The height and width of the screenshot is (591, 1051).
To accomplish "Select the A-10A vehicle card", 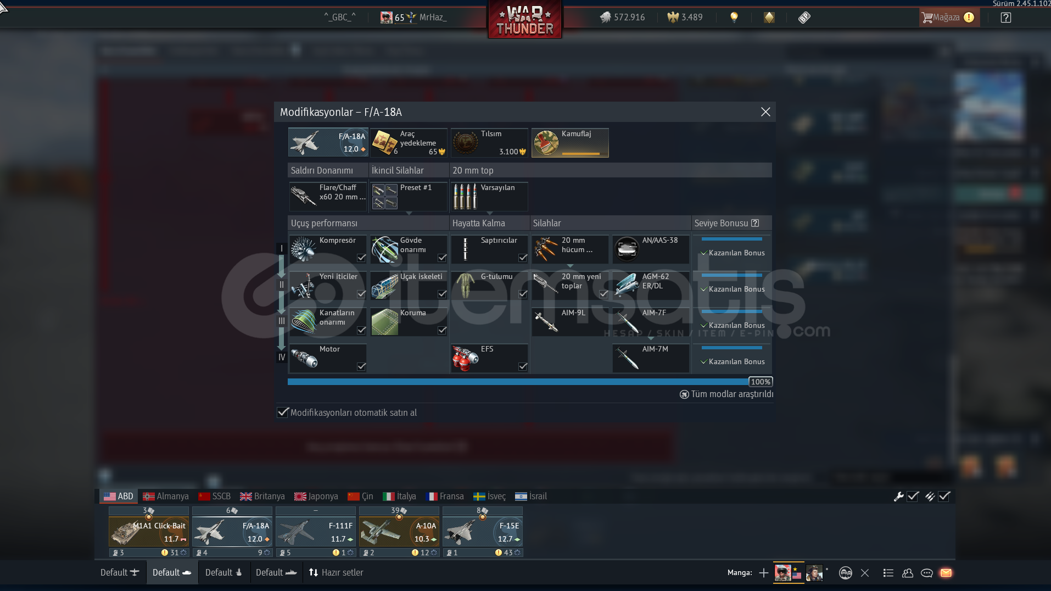I will tap(399, 532).
